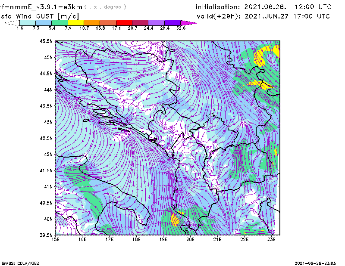Click the legend value "5.4"

click(x=52, y=28)
